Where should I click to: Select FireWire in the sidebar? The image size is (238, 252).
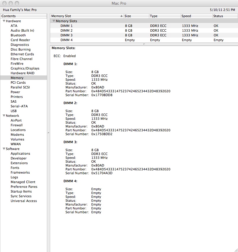click(x=17, y=64)
